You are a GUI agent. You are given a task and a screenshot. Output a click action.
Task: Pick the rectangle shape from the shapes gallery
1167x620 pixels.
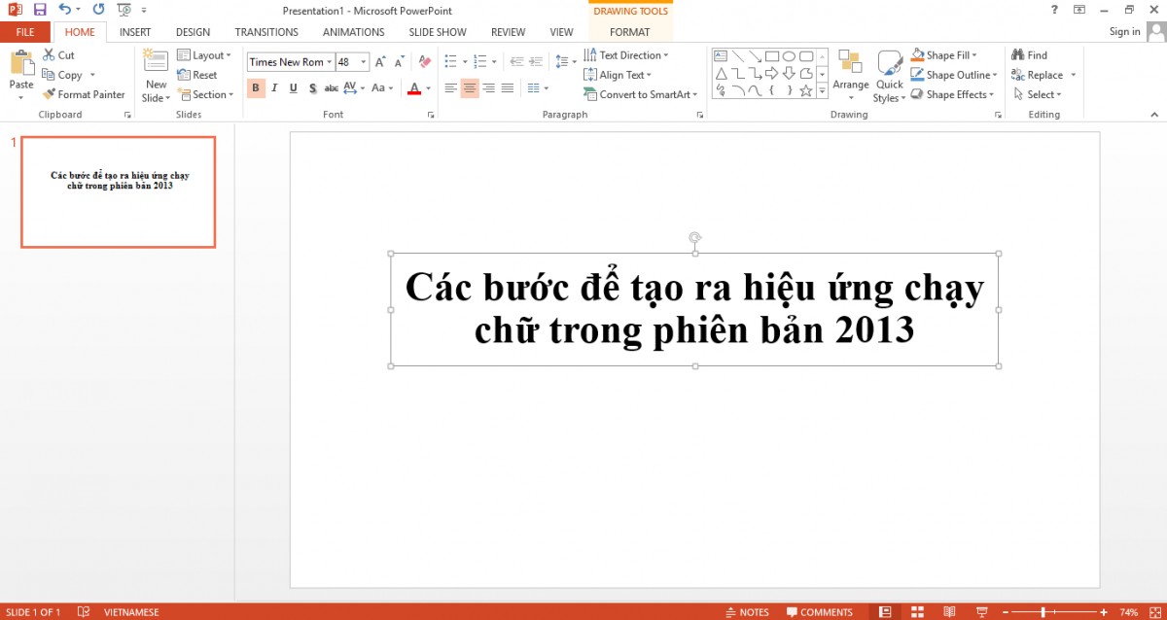(x=771, y=55)
